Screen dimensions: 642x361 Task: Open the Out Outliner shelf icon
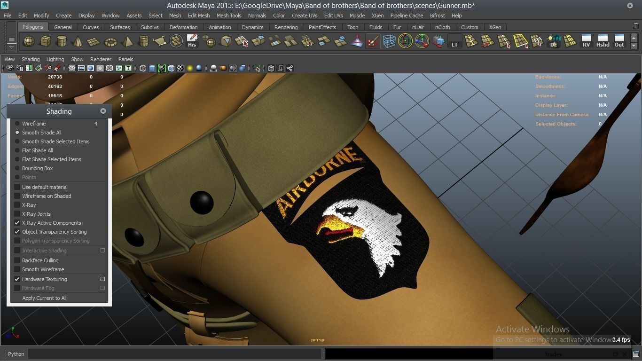click(619, 41)
